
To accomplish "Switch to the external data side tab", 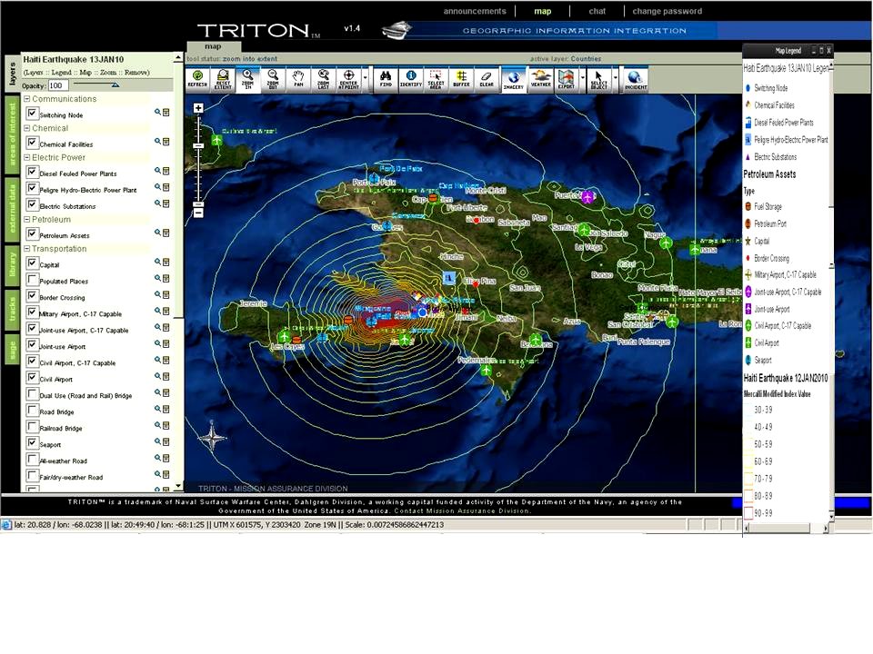I will click(x=12, y=209).
